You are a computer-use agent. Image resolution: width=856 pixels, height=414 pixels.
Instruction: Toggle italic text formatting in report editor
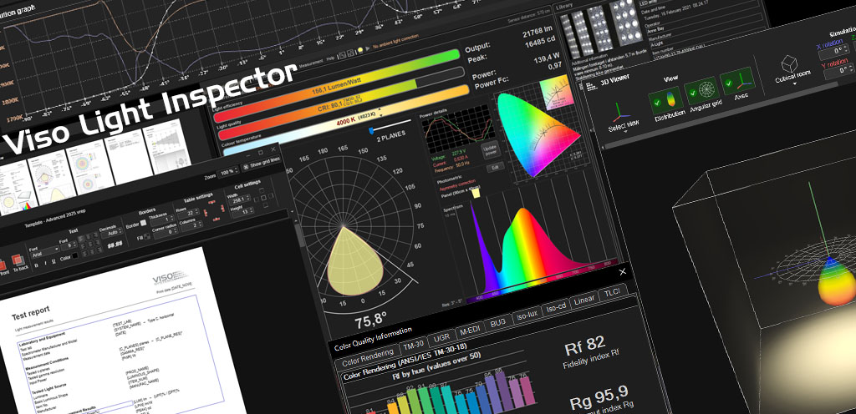point(45,263)
